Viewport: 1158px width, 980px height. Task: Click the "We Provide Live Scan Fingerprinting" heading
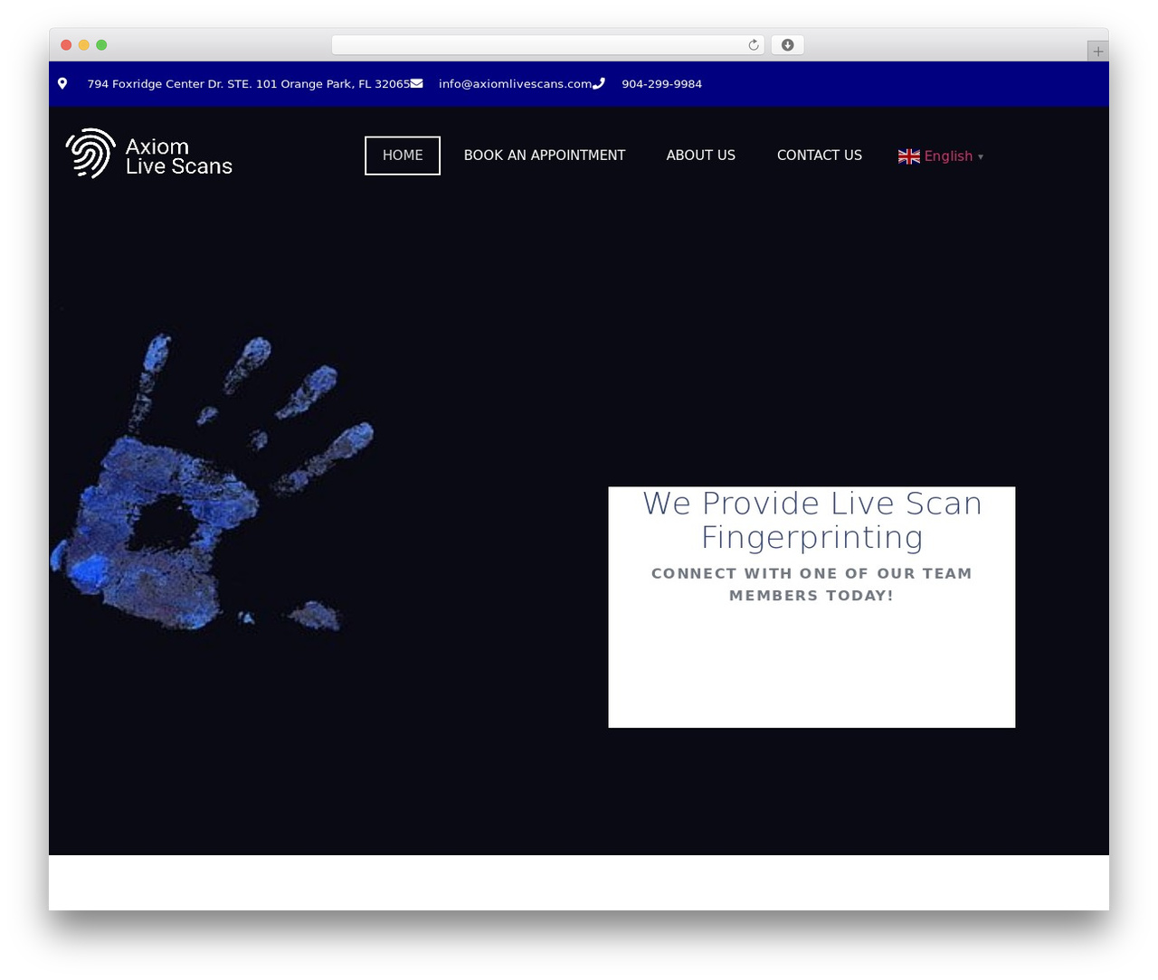(x=812, y=520)
